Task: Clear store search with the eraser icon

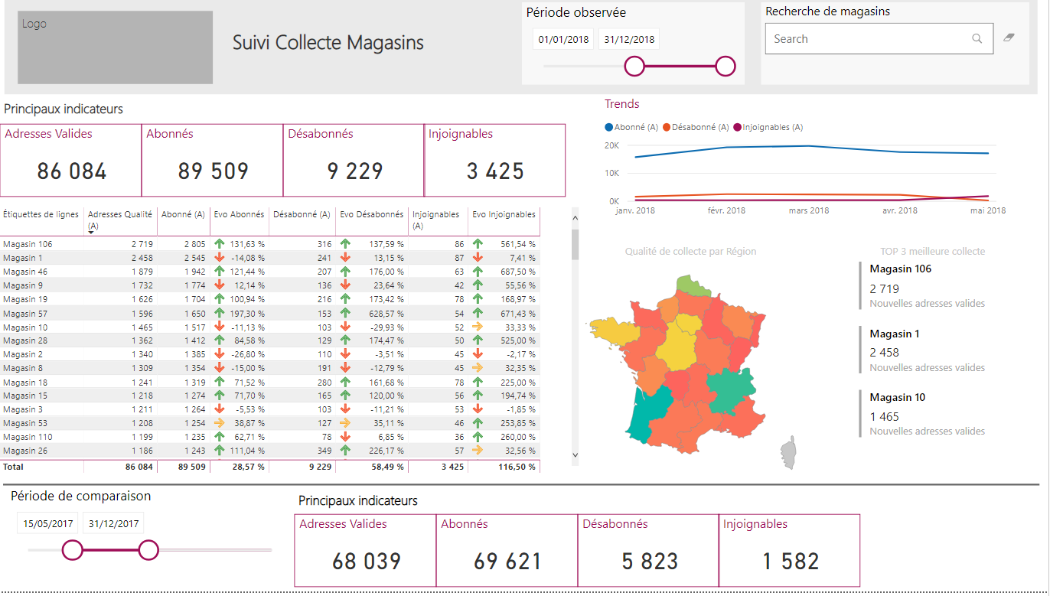Action: (x=1009, y=37)
